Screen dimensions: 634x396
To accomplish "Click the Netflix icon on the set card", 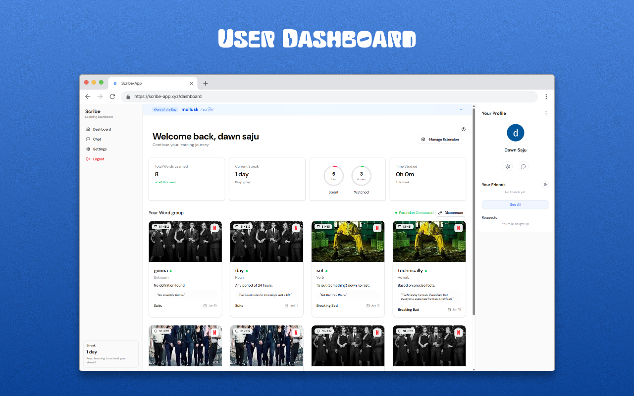I will (x=377, y=228).
